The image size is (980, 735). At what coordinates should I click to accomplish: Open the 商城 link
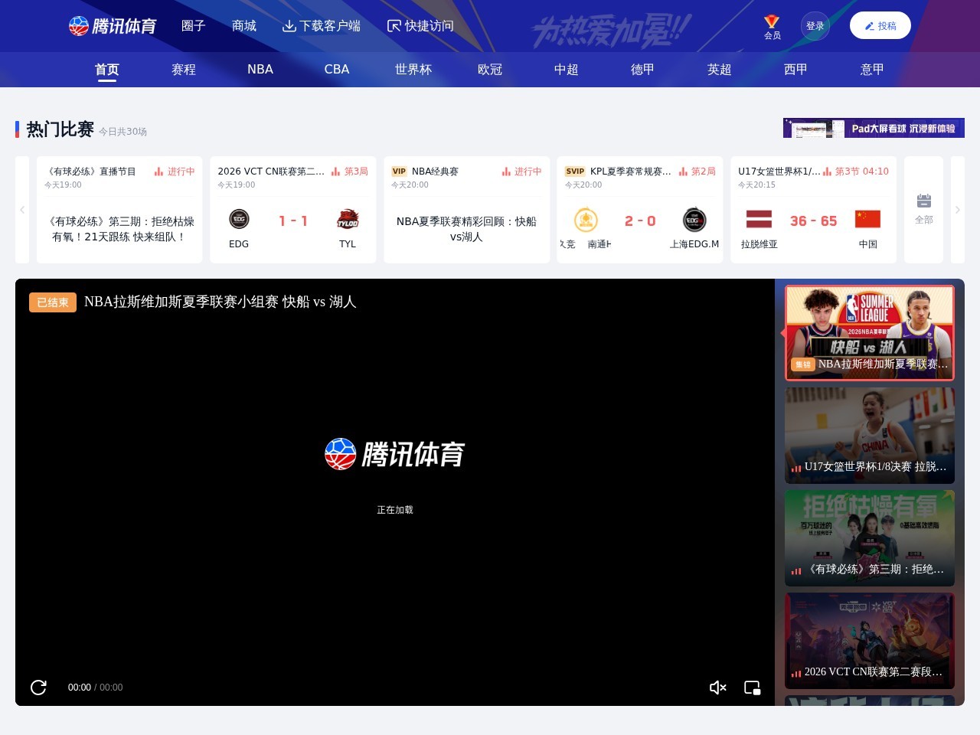coord(244,26)
